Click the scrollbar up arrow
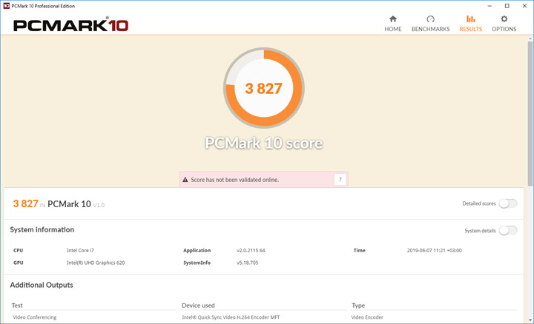The width and height of the screenshot is (534, 324). (530, 39)
